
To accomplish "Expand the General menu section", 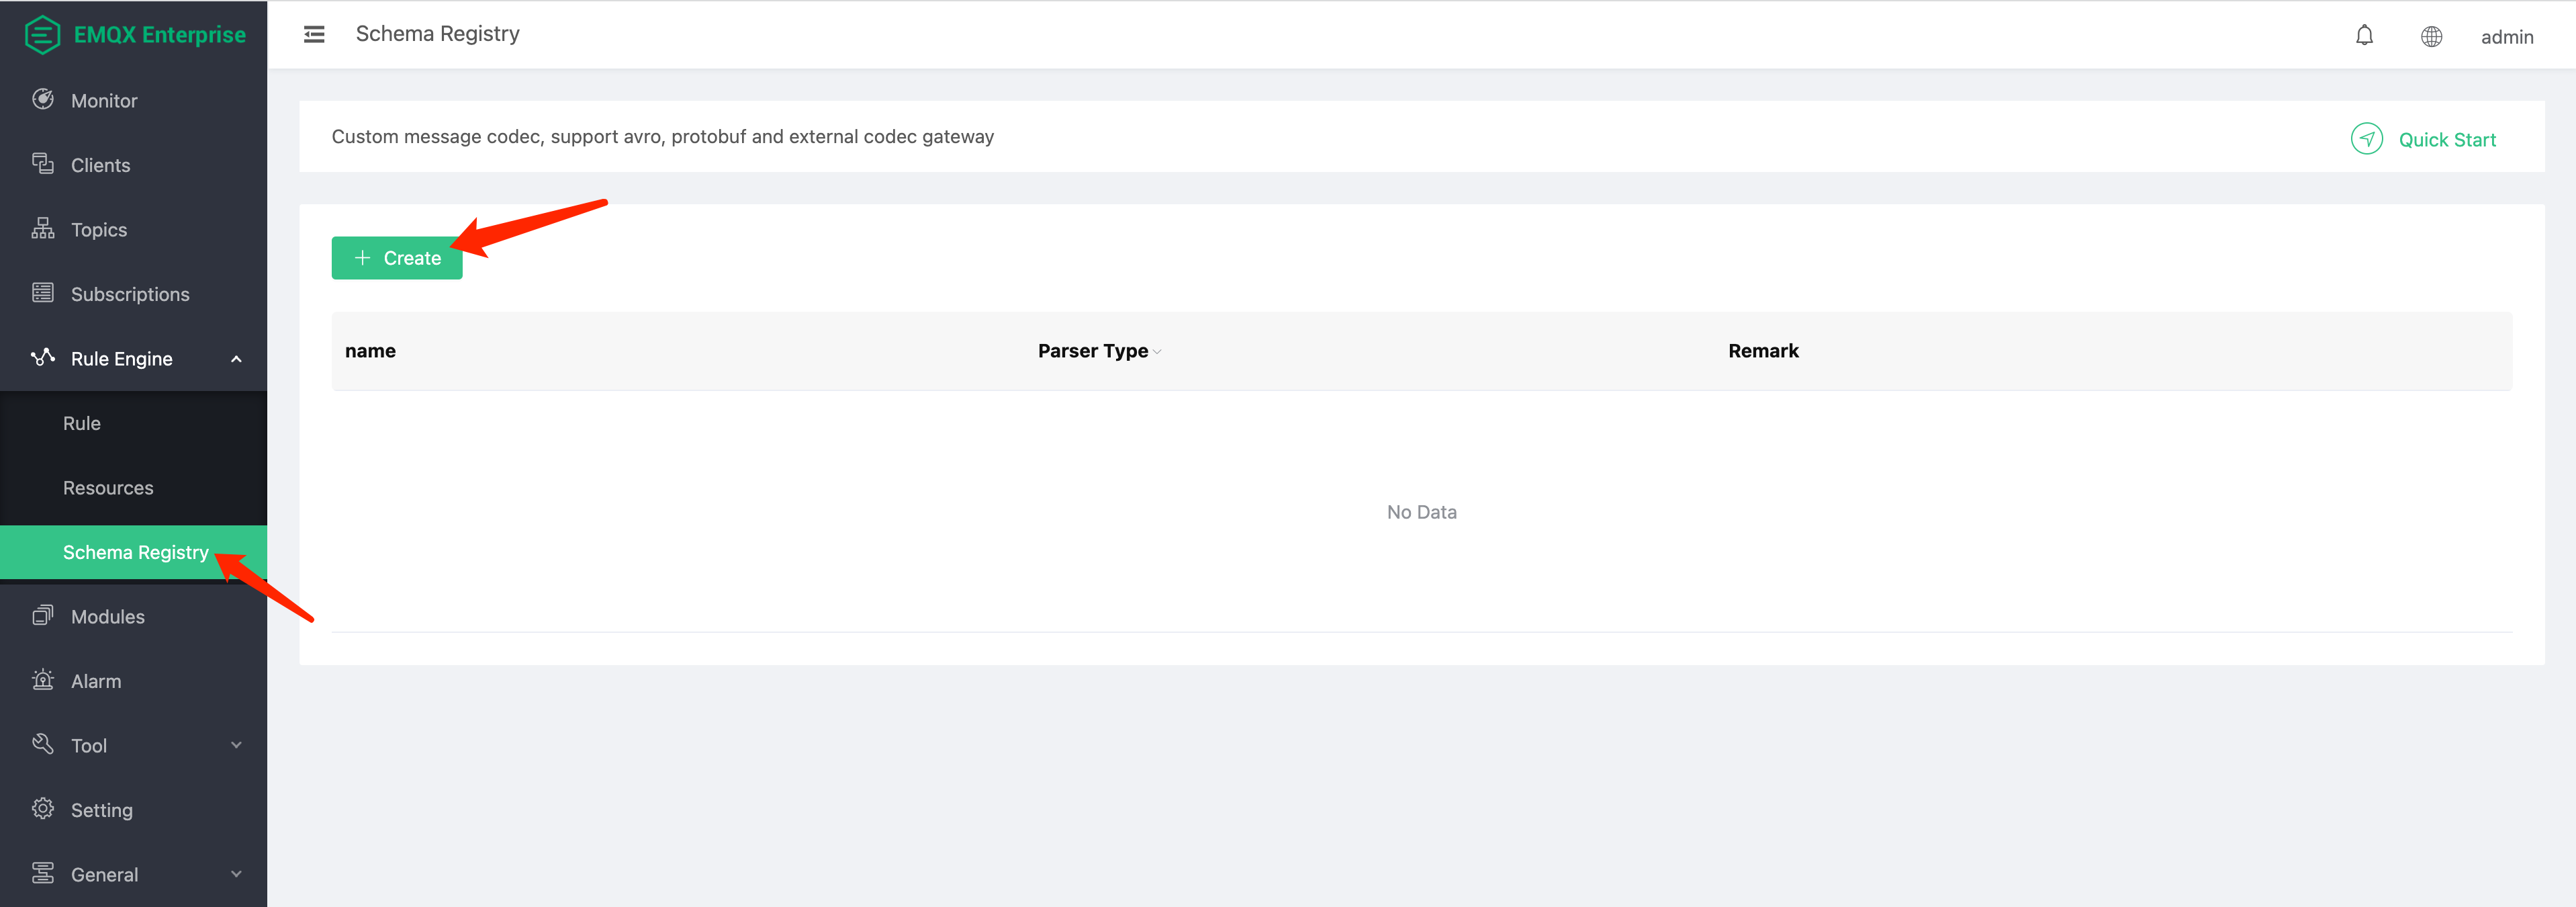I will pos(236,873).
